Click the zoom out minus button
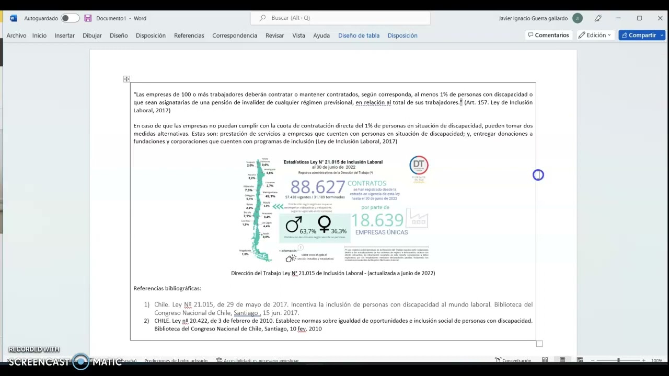The image size is (669, 376). pyautogui.click(x=593, y=360)
